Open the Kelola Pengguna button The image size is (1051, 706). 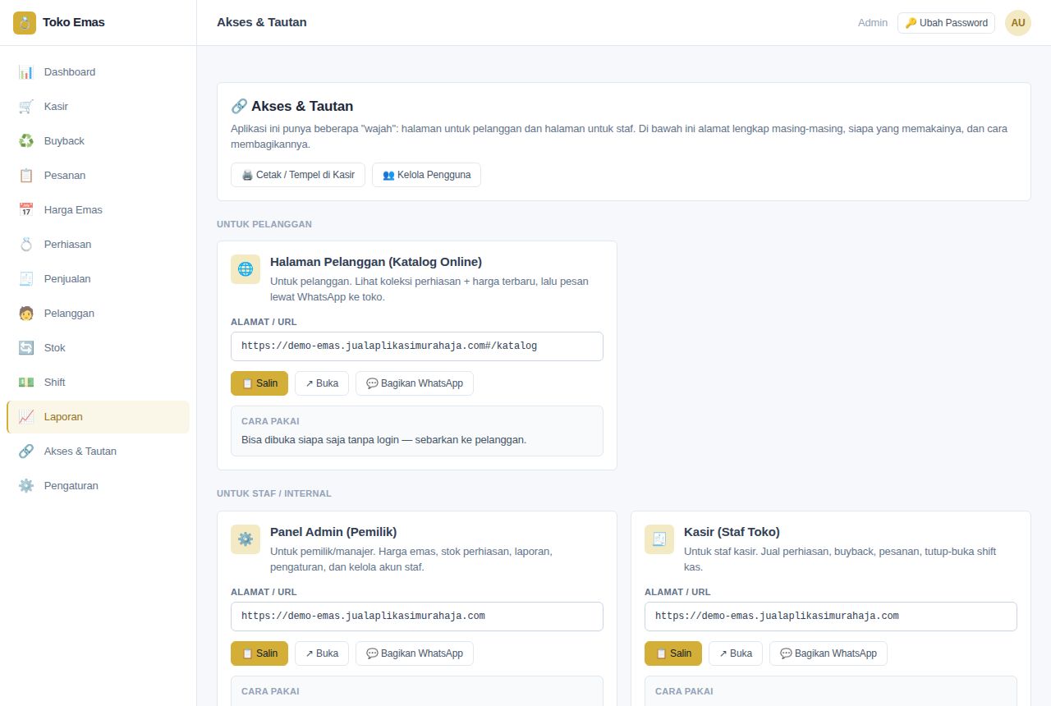pyautogui.click(x=426, y=175)
